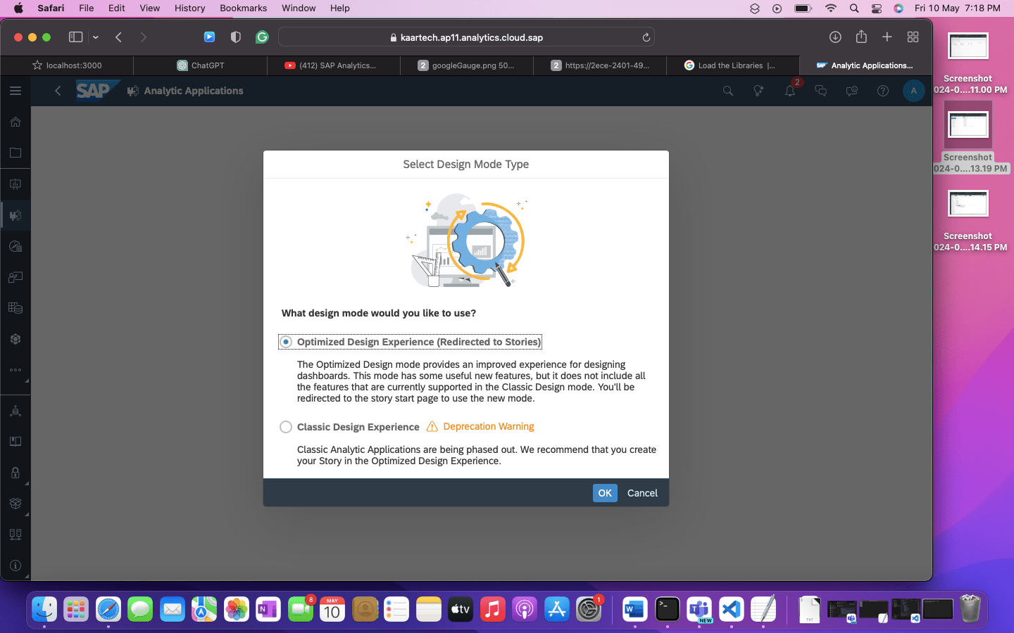Open Files folder icon in sidebar
Viewport: 1014px width, 633px height.
point(15,153)
